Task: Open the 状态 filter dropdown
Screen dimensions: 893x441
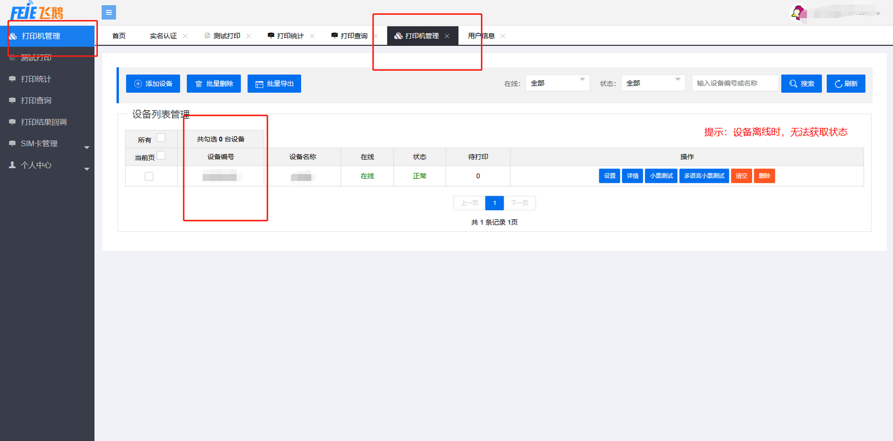Action: 653,83
